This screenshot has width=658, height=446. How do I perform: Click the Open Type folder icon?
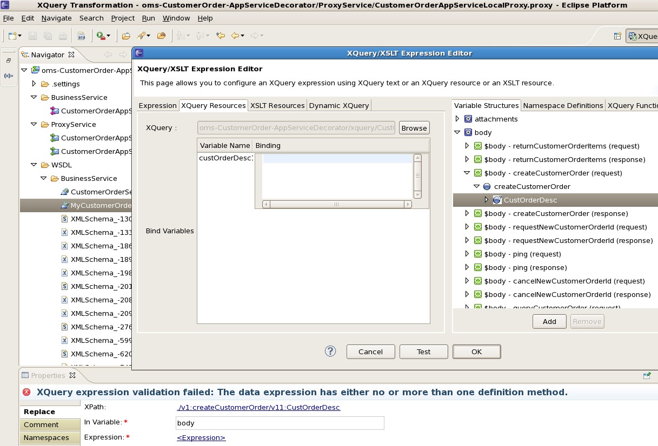click(126, 36)
